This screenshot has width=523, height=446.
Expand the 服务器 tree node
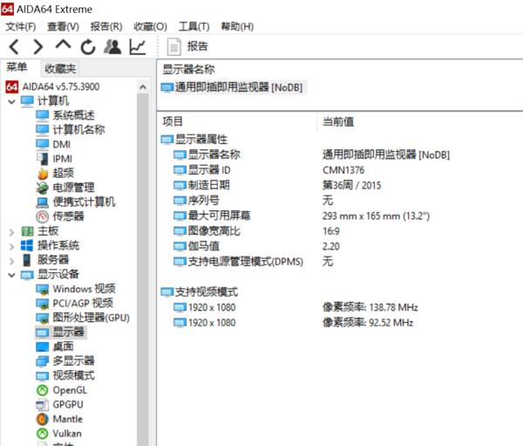tap(11, 261)
